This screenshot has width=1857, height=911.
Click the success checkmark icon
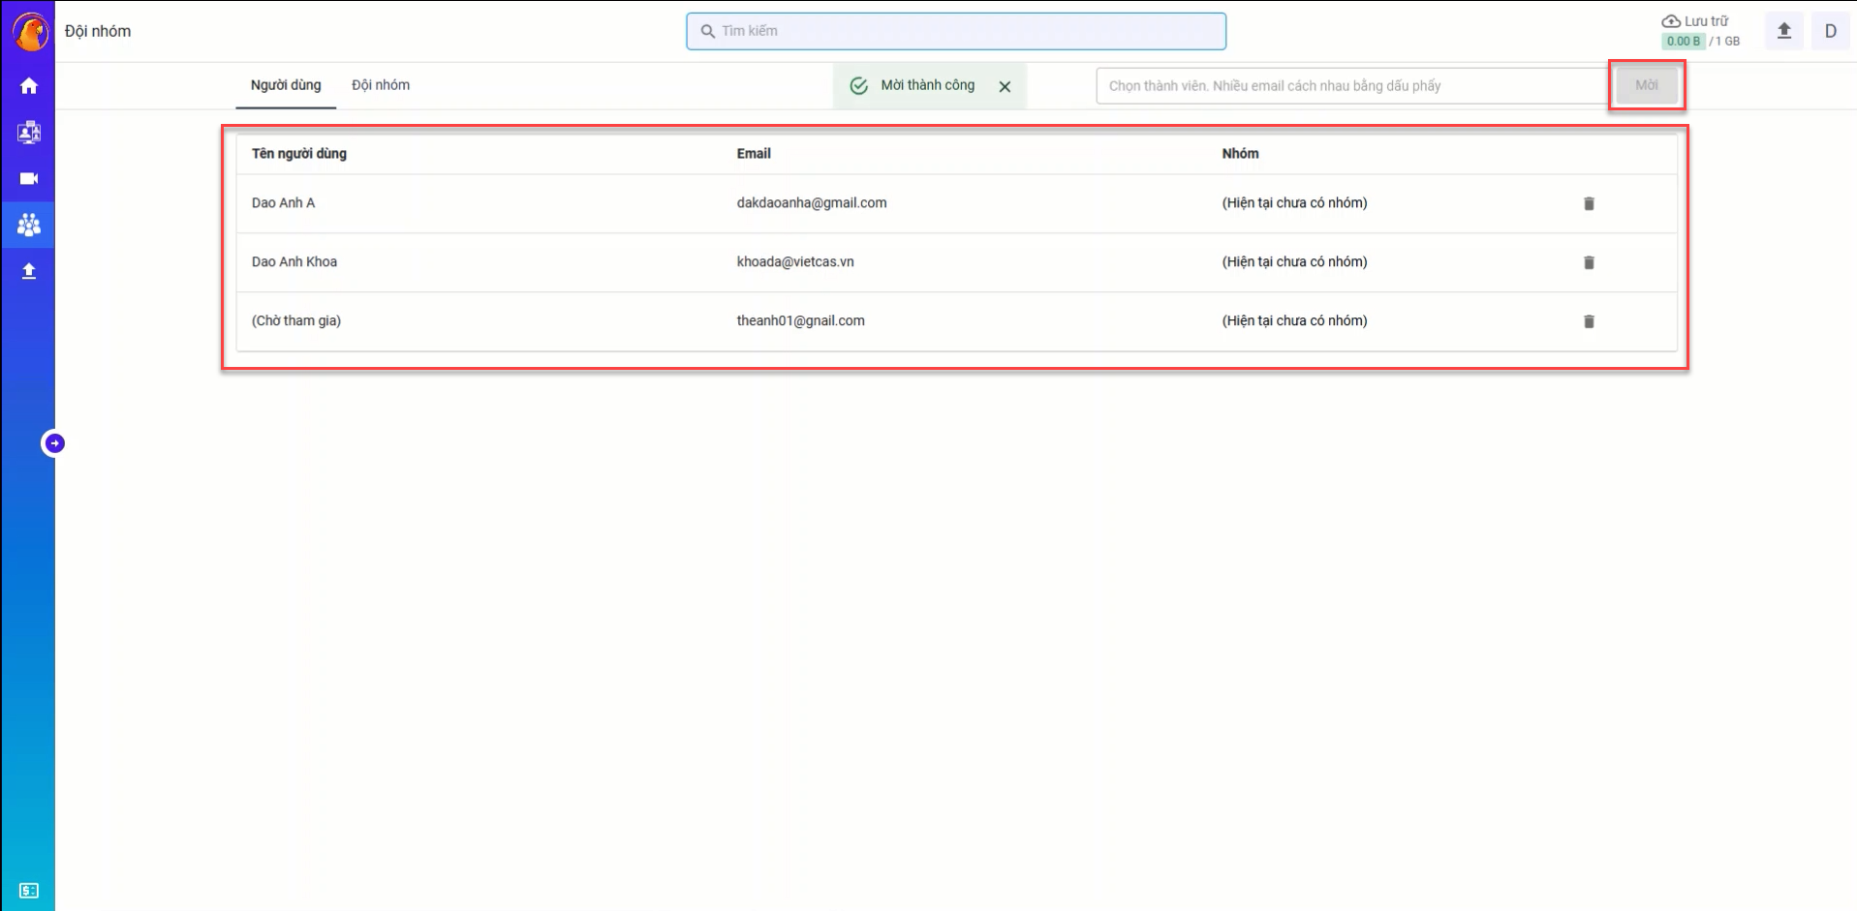(x=858, y=86)
